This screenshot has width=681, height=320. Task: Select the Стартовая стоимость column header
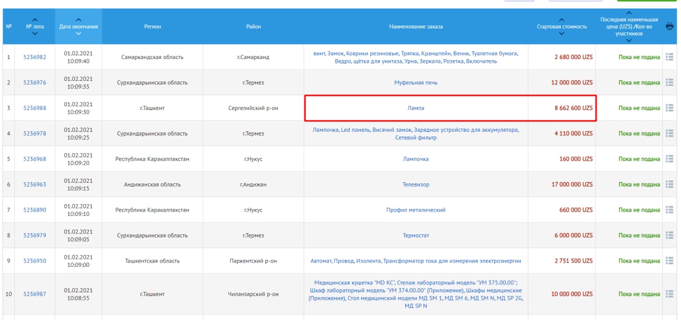[x=562, y=27]
